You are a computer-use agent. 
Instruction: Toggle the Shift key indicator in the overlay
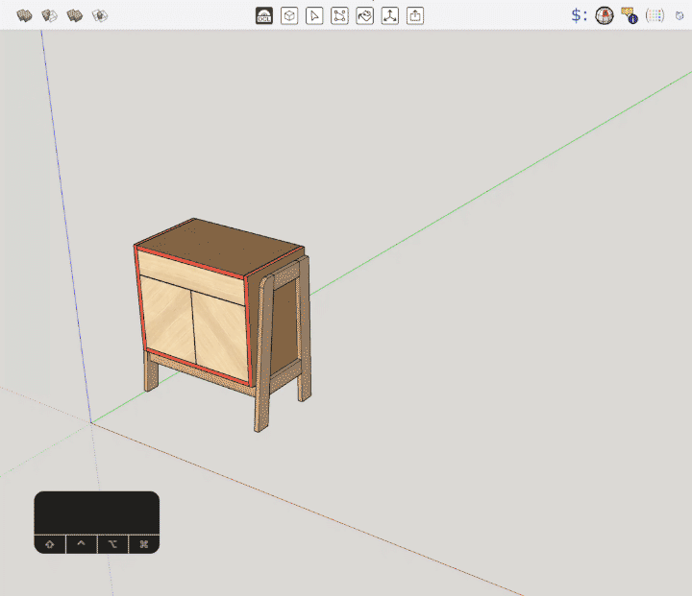pyautogui.click(x=49, y=544)
